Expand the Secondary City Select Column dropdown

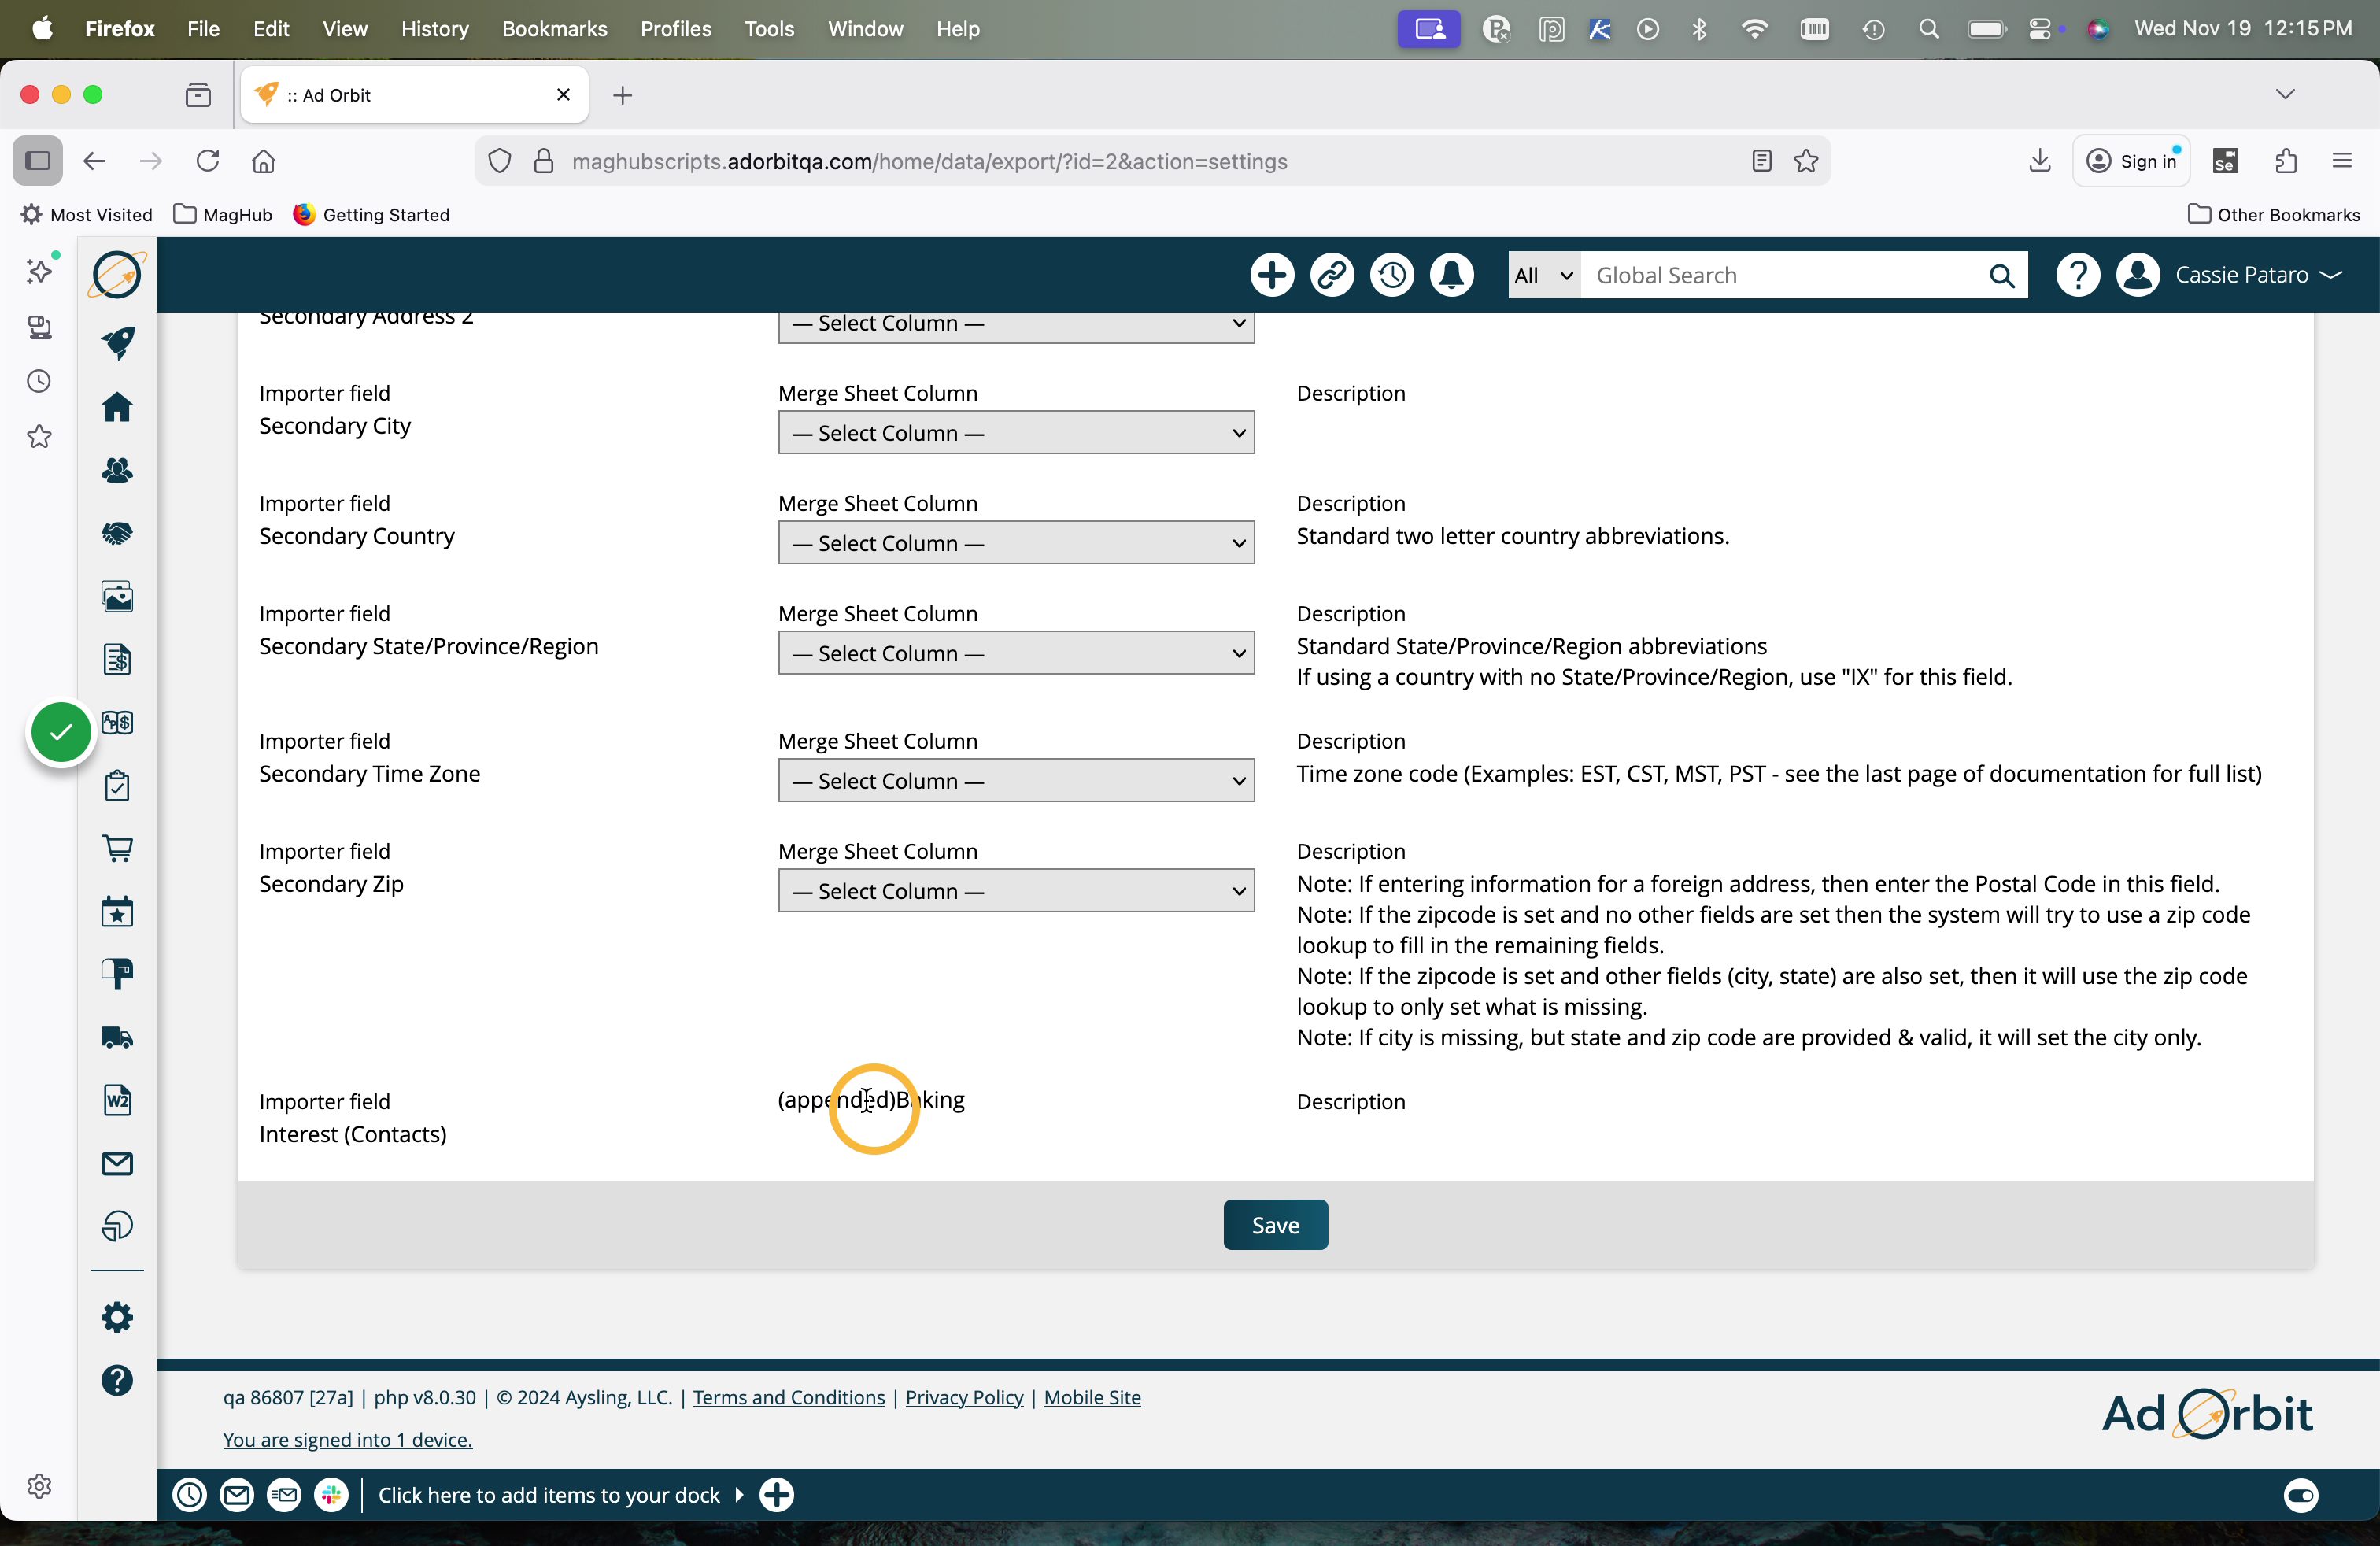tap(1015, 433)
